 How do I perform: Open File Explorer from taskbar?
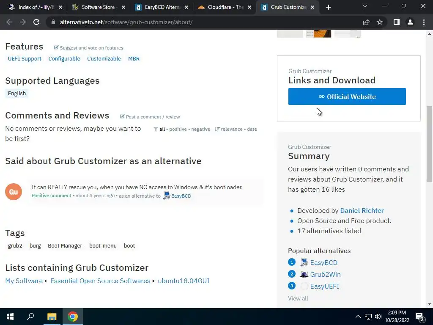pyautogui.click(x=52, y=317)
